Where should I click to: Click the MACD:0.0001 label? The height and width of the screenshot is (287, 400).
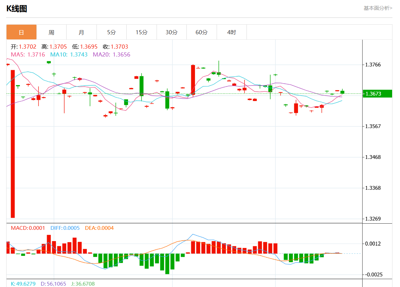coord(28,228)
